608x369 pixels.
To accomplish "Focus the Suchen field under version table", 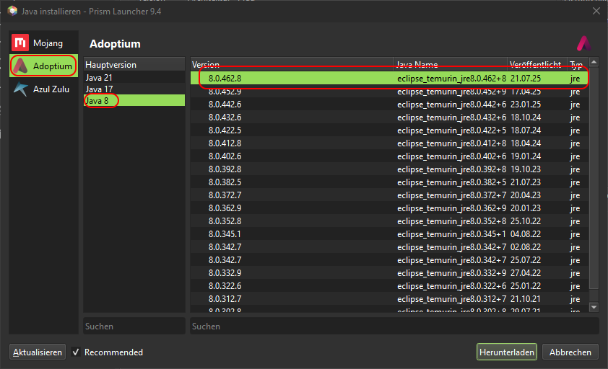I will coord(394,326).
